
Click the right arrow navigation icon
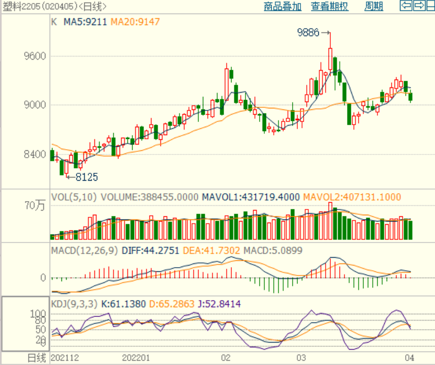point(418,6)
